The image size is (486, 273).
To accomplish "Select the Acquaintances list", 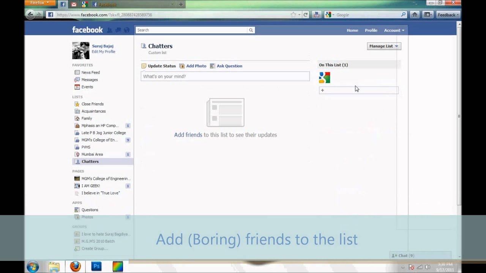I will (x=93, y=111).
